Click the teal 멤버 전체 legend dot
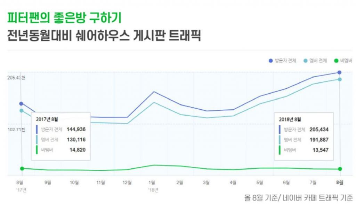This screenshot has width=356, height=209. (305, 61)
